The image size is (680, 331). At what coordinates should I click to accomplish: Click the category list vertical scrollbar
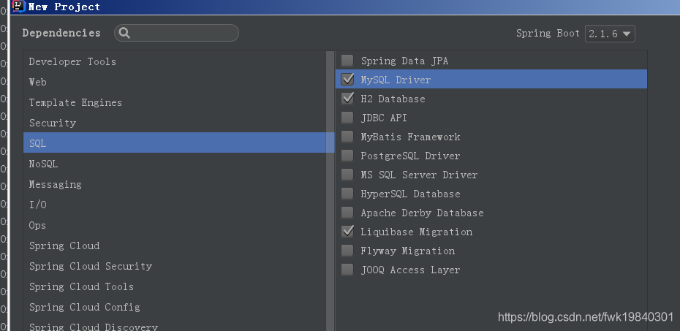coord(330,191)
